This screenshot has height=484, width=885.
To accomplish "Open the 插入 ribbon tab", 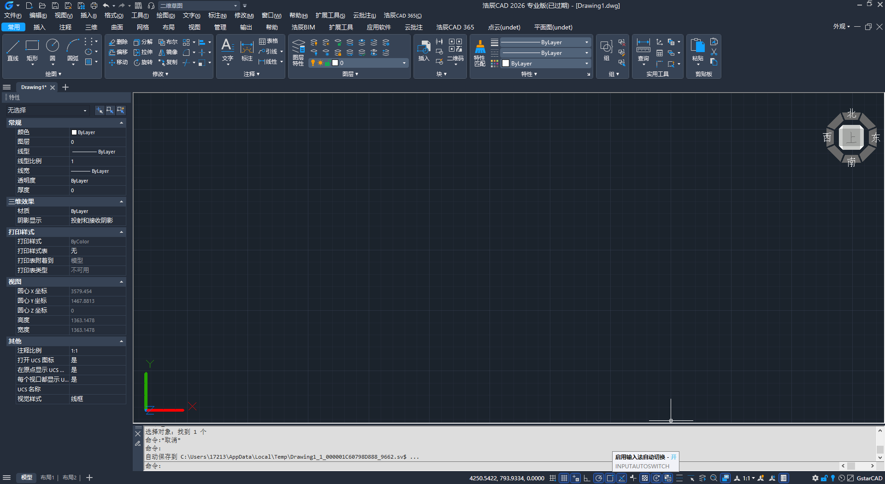I will click(39, 27).
